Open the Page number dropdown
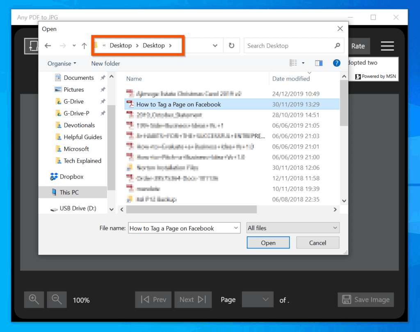 point(258,300)
